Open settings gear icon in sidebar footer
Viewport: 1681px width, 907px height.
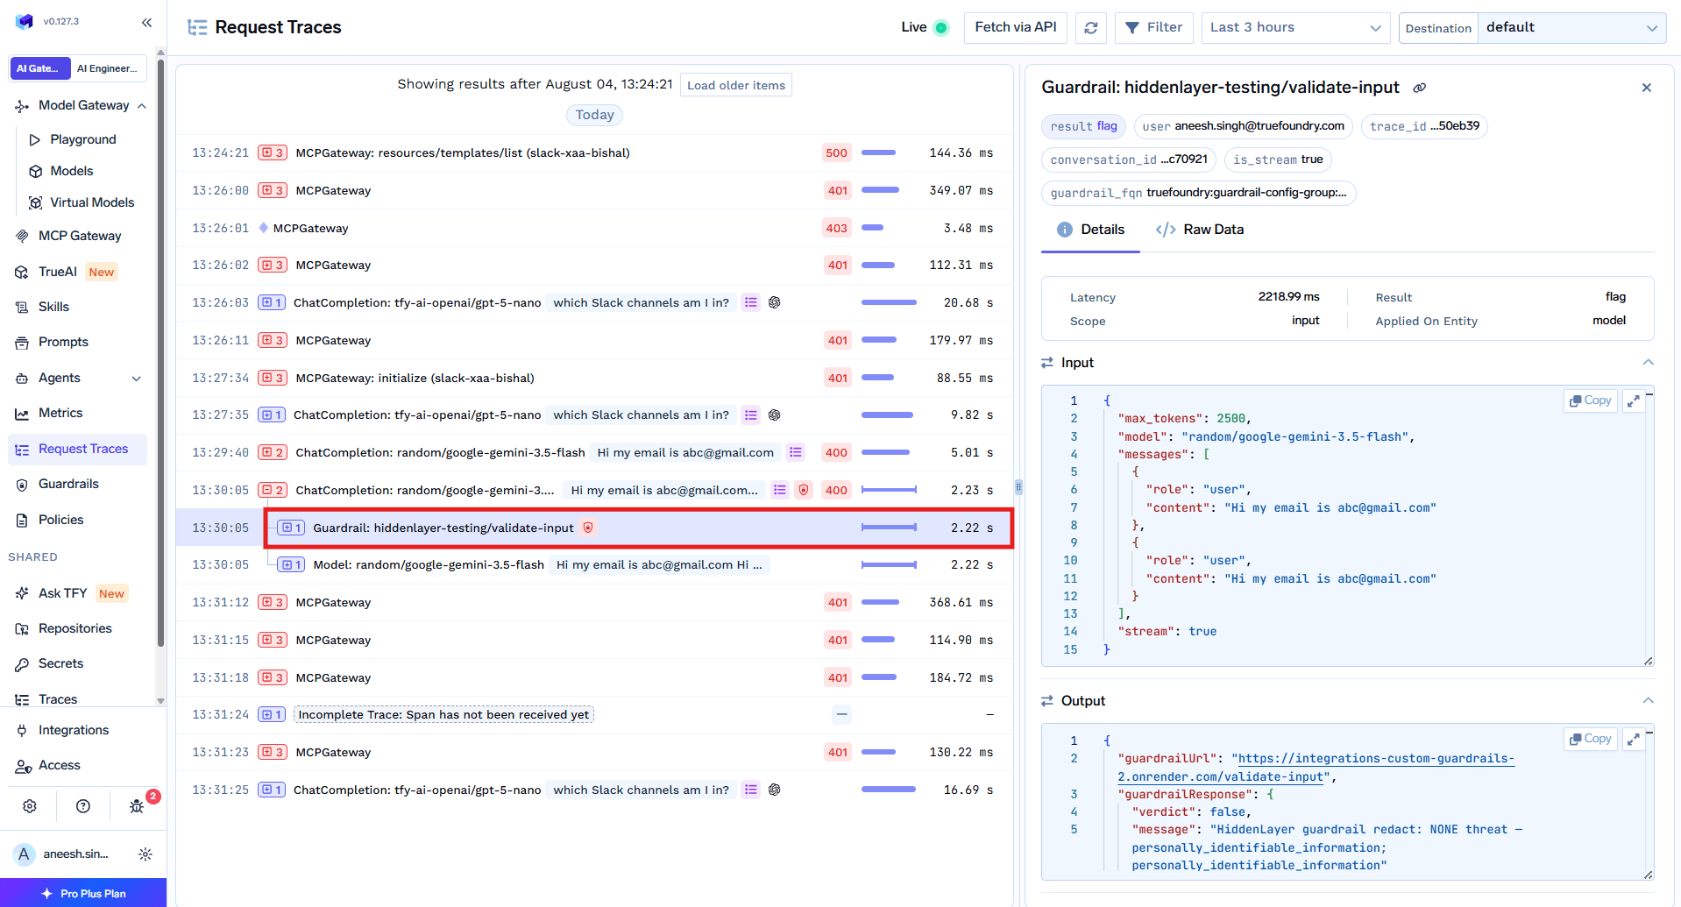(x=30, y=806)
